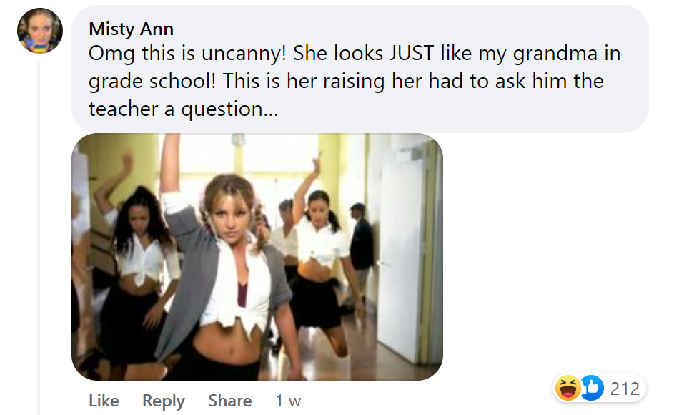Open the Misty Ann name link

(x=131, y=29)
